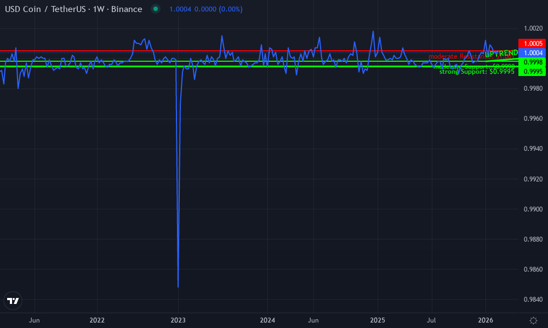This screenshot has height=328, width=548.
Task: Click the 0.9880 price scale value
Action: (533, 239)
